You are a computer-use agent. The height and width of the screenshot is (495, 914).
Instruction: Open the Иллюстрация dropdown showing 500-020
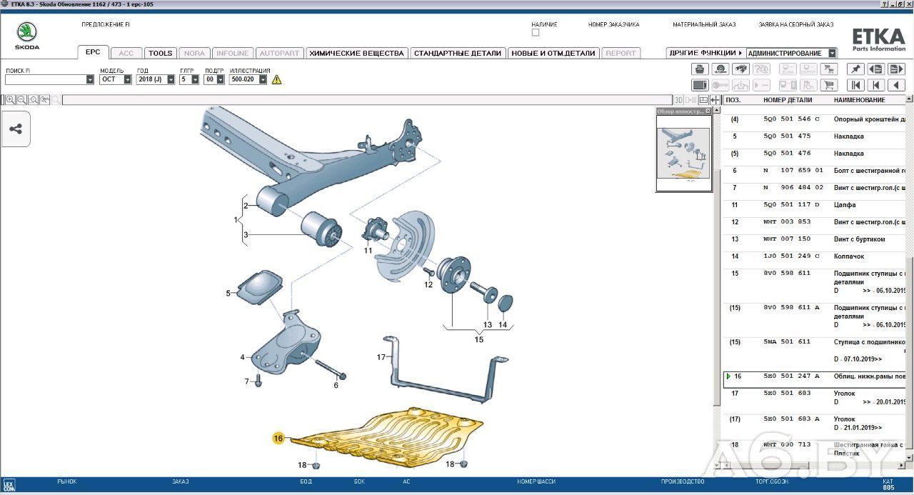pos(263,80)
